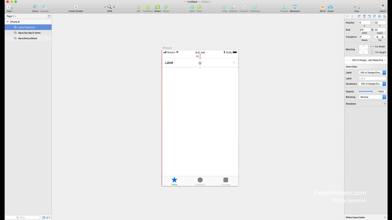Align layer to right edge
The height and width of the screenshot is (220, 392).
(x=370, y=16)
